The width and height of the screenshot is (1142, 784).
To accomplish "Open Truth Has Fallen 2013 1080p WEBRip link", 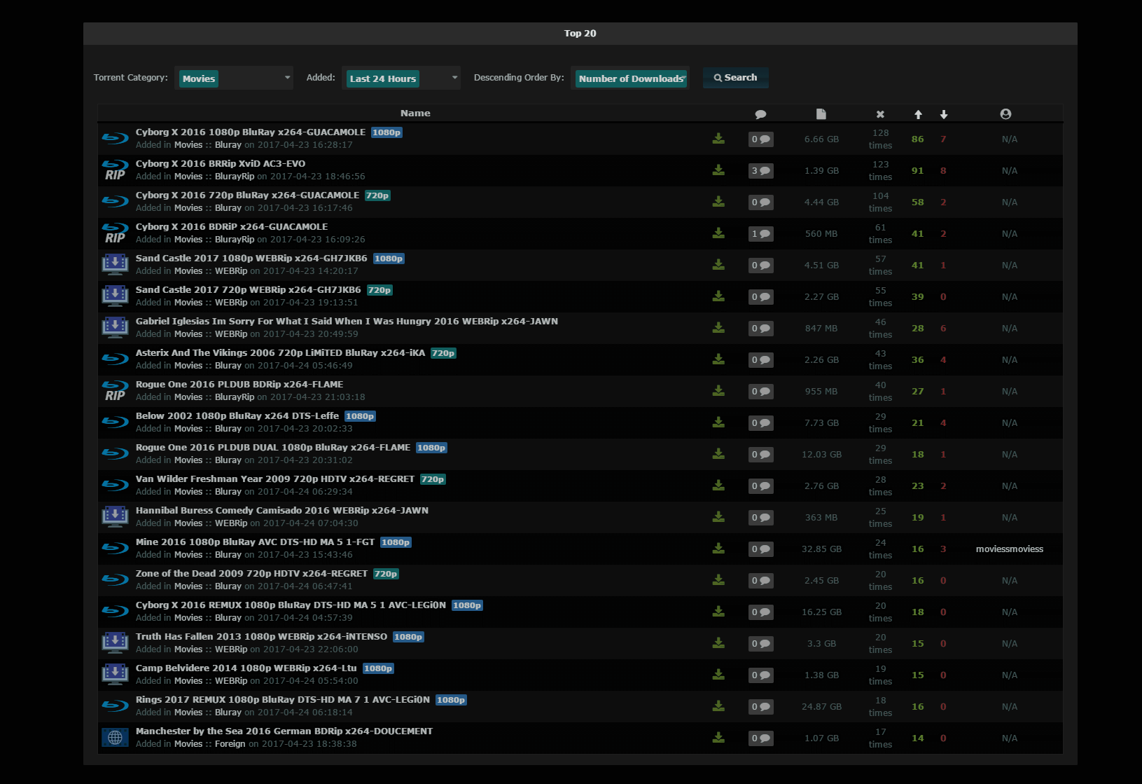I will tap(261, 637).
